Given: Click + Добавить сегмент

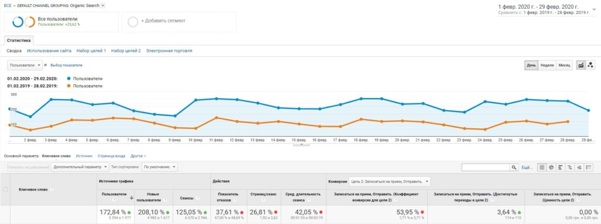Looking at the screenshot, I should pyautogui.click(x=163, y=21).
